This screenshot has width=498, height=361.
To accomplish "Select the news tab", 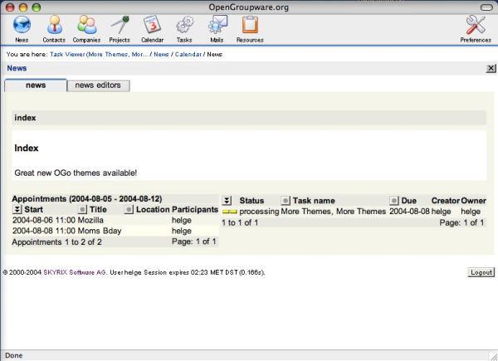I will [35, 85].
